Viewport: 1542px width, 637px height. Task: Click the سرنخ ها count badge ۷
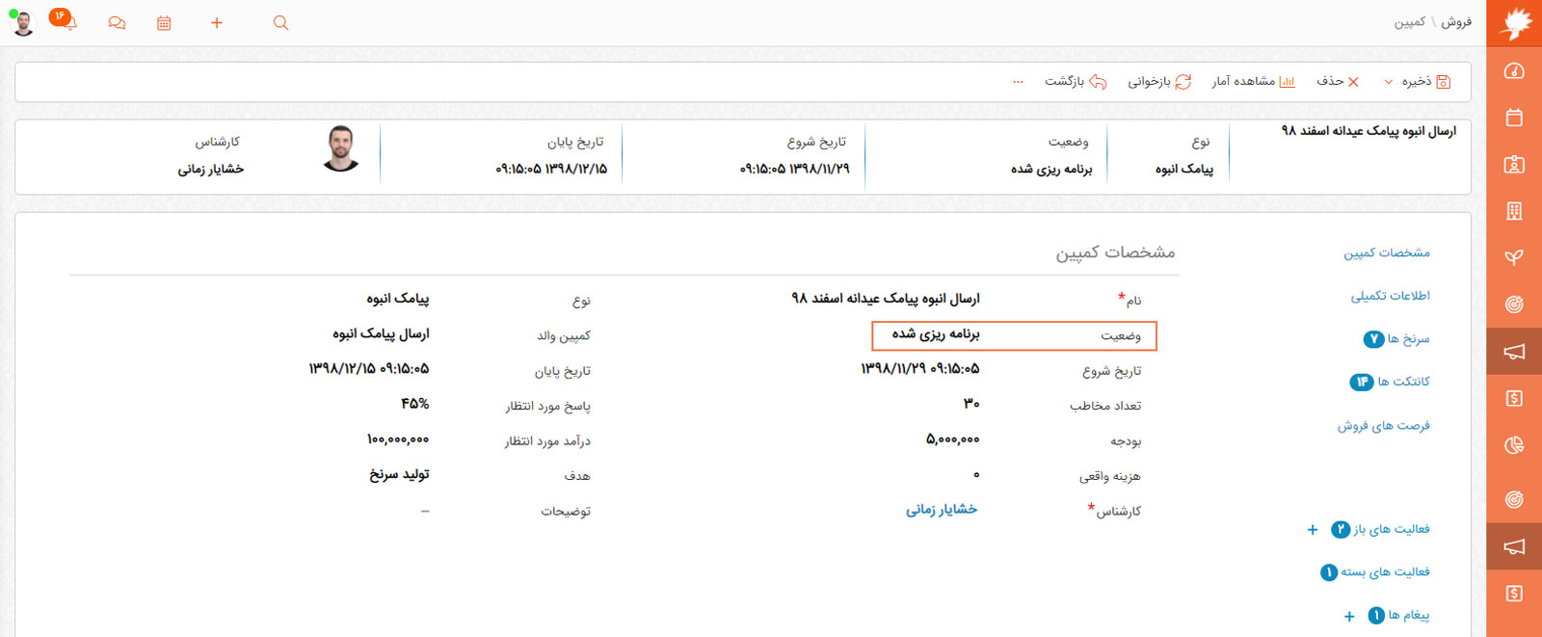(x=1373, y=339)
